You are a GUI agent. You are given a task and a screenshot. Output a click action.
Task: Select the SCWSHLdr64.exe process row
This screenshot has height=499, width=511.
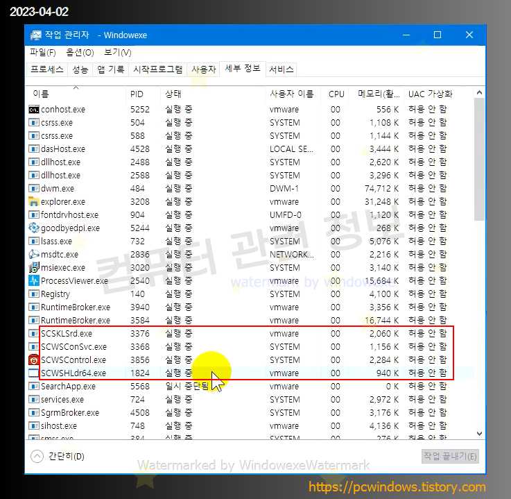[250, 373]
